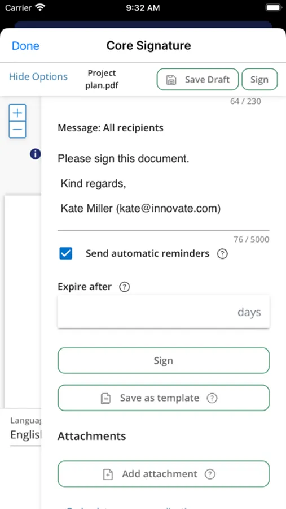
Task: Tap help icon on Add attachment
Action: (x=210, y=474)
